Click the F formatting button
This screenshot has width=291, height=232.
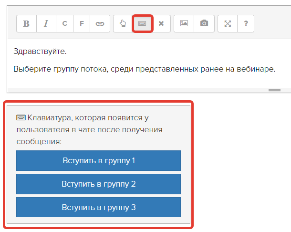tap(82, 23)
